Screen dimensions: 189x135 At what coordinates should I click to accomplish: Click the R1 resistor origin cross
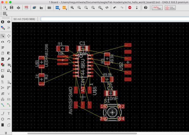tap(63, 49)
